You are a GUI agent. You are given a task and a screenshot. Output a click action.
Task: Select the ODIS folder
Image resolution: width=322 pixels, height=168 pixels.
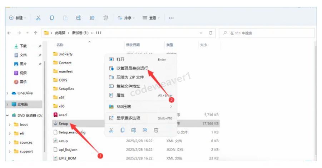[60, 80]
